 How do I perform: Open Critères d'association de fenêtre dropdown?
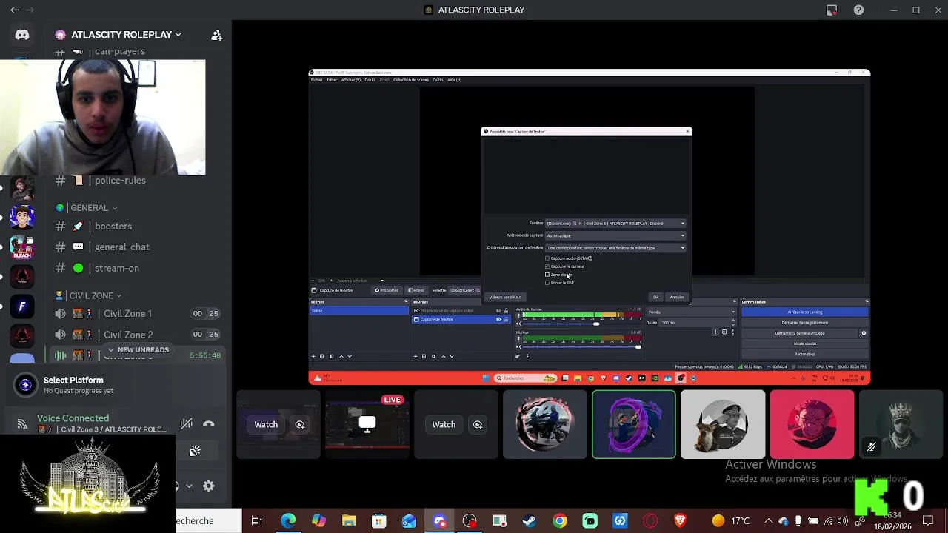coord(615,248)
